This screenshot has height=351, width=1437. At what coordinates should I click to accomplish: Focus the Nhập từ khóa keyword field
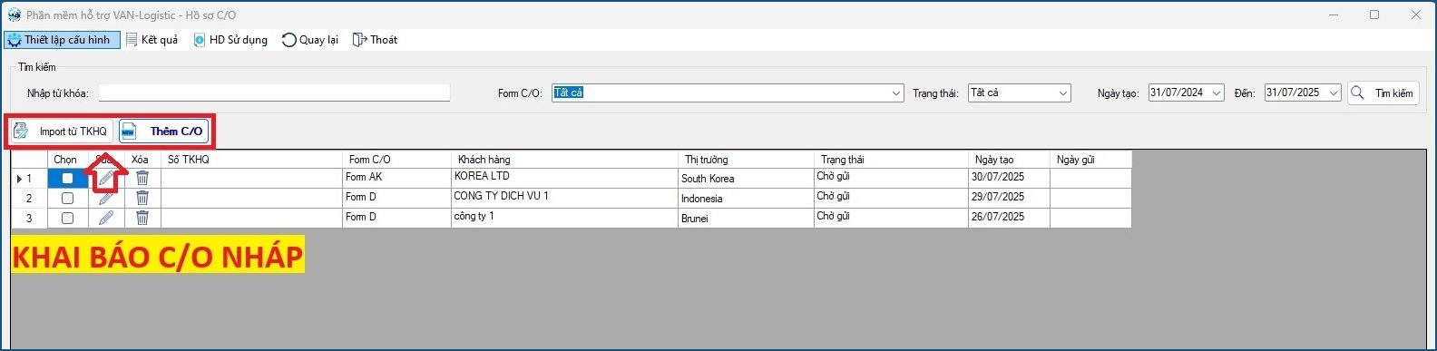coord(274,93)
